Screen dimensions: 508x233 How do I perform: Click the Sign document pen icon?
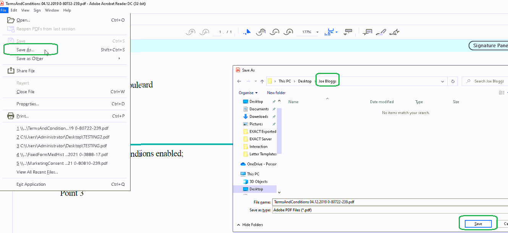pos(394,32)
